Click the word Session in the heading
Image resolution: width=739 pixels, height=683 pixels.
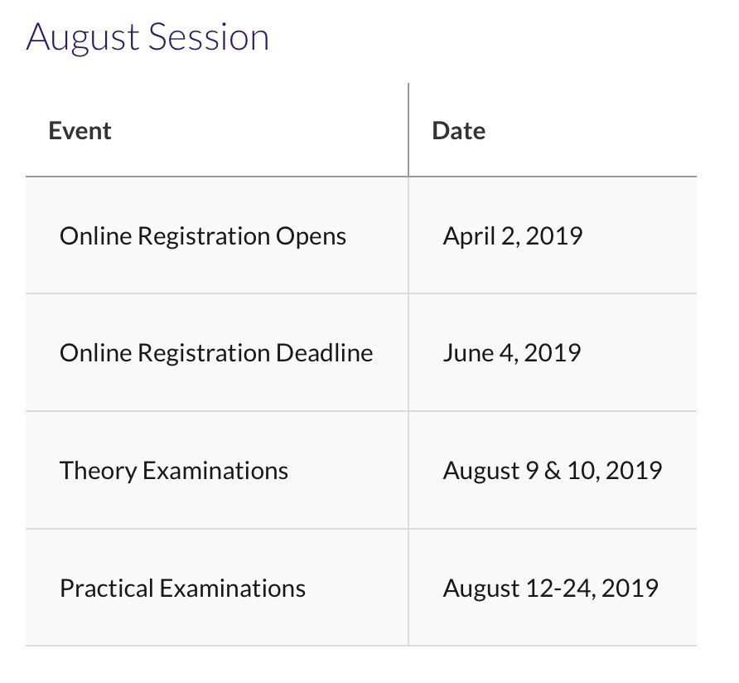(x=210, y=36)
